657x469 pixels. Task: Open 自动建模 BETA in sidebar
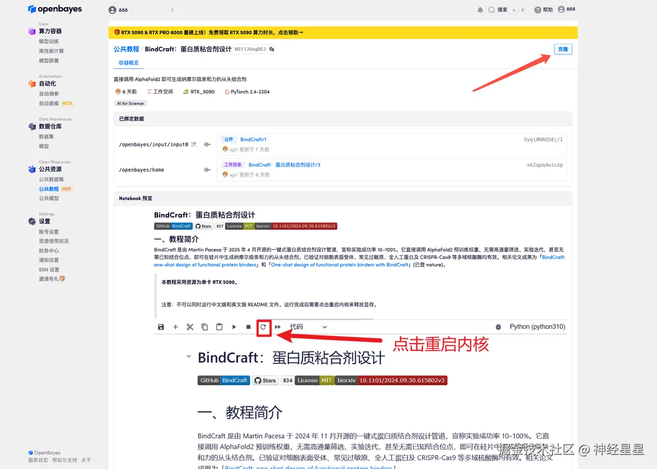56,103
